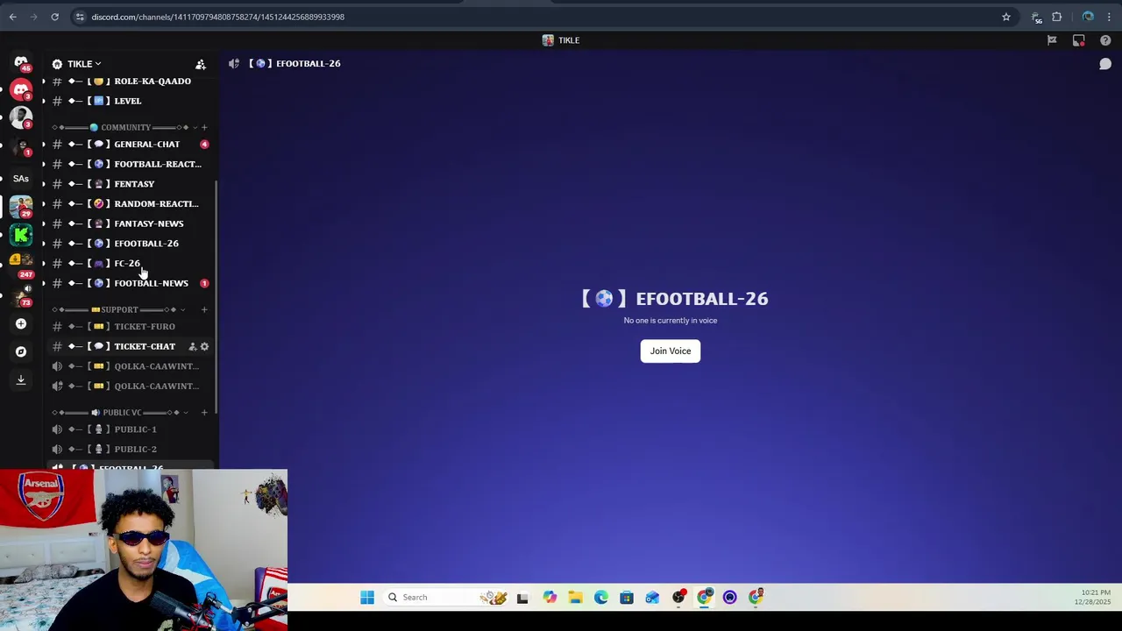This screenshot has height=631, width=1122.
Task: Create channel in COMMUNITY category plus
Action: point(204,127)
